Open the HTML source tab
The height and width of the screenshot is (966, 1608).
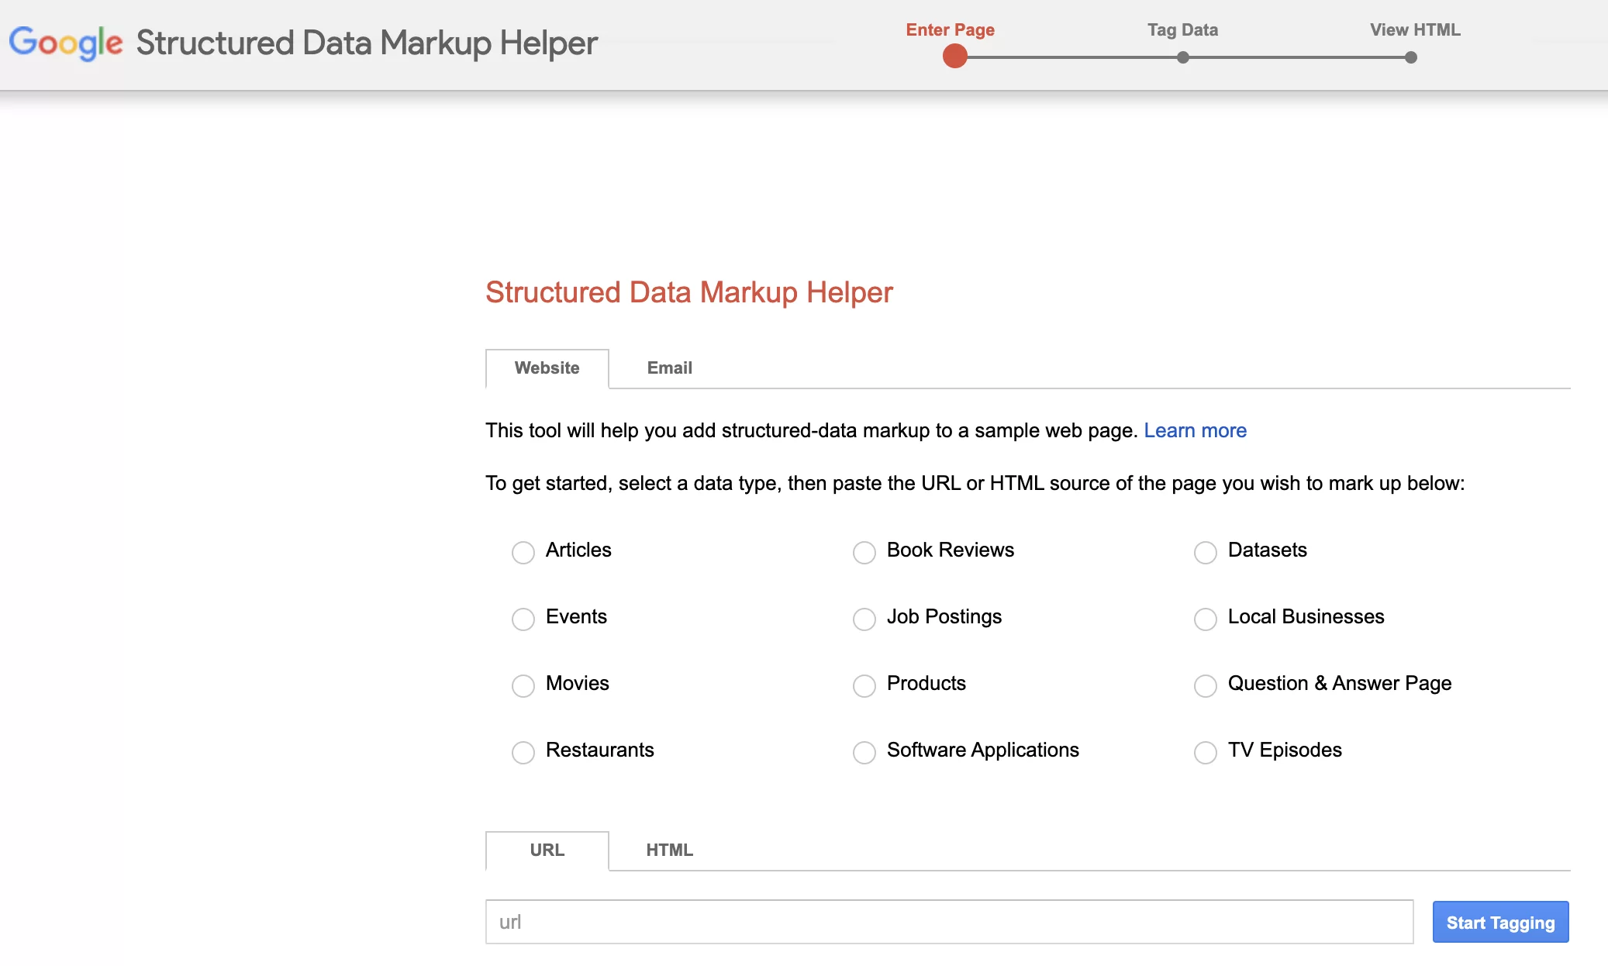point(670,850)
